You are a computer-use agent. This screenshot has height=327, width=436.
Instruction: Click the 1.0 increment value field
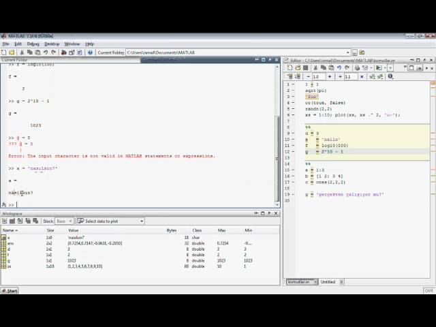tap(319, 76)
